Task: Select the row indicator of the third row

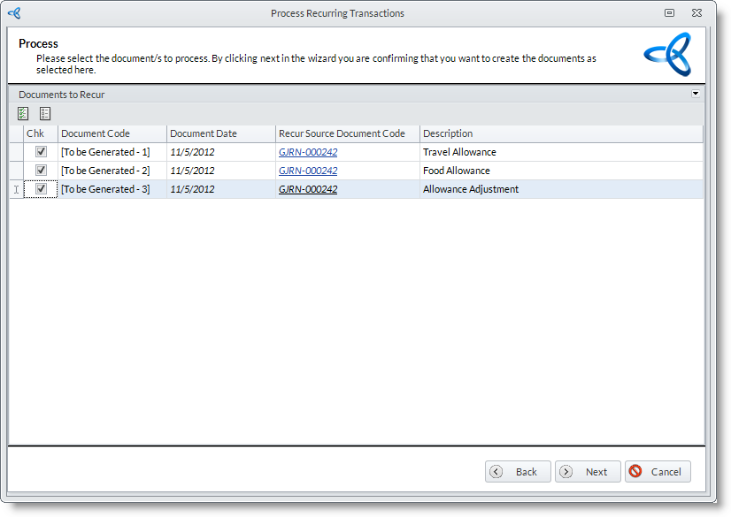Action: [x=16, y=189]
